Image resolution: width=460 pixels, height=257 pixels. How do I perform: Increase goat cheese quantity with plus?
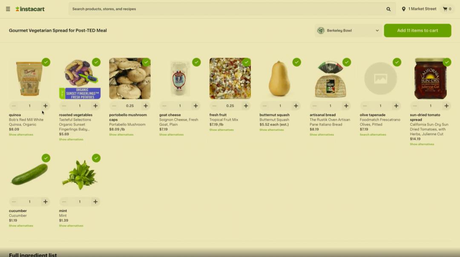click(x=195, y=106)
